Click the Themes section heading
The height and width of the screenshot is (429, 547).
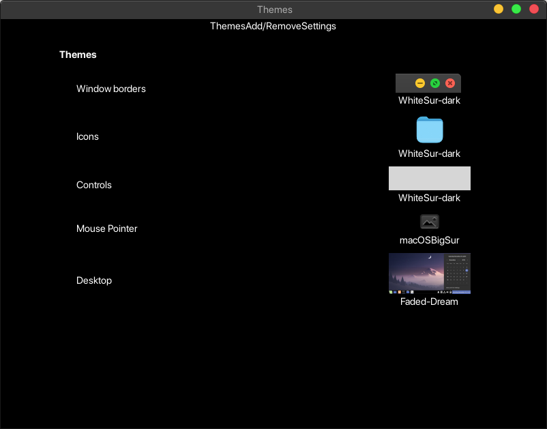(x=78, y=55)
